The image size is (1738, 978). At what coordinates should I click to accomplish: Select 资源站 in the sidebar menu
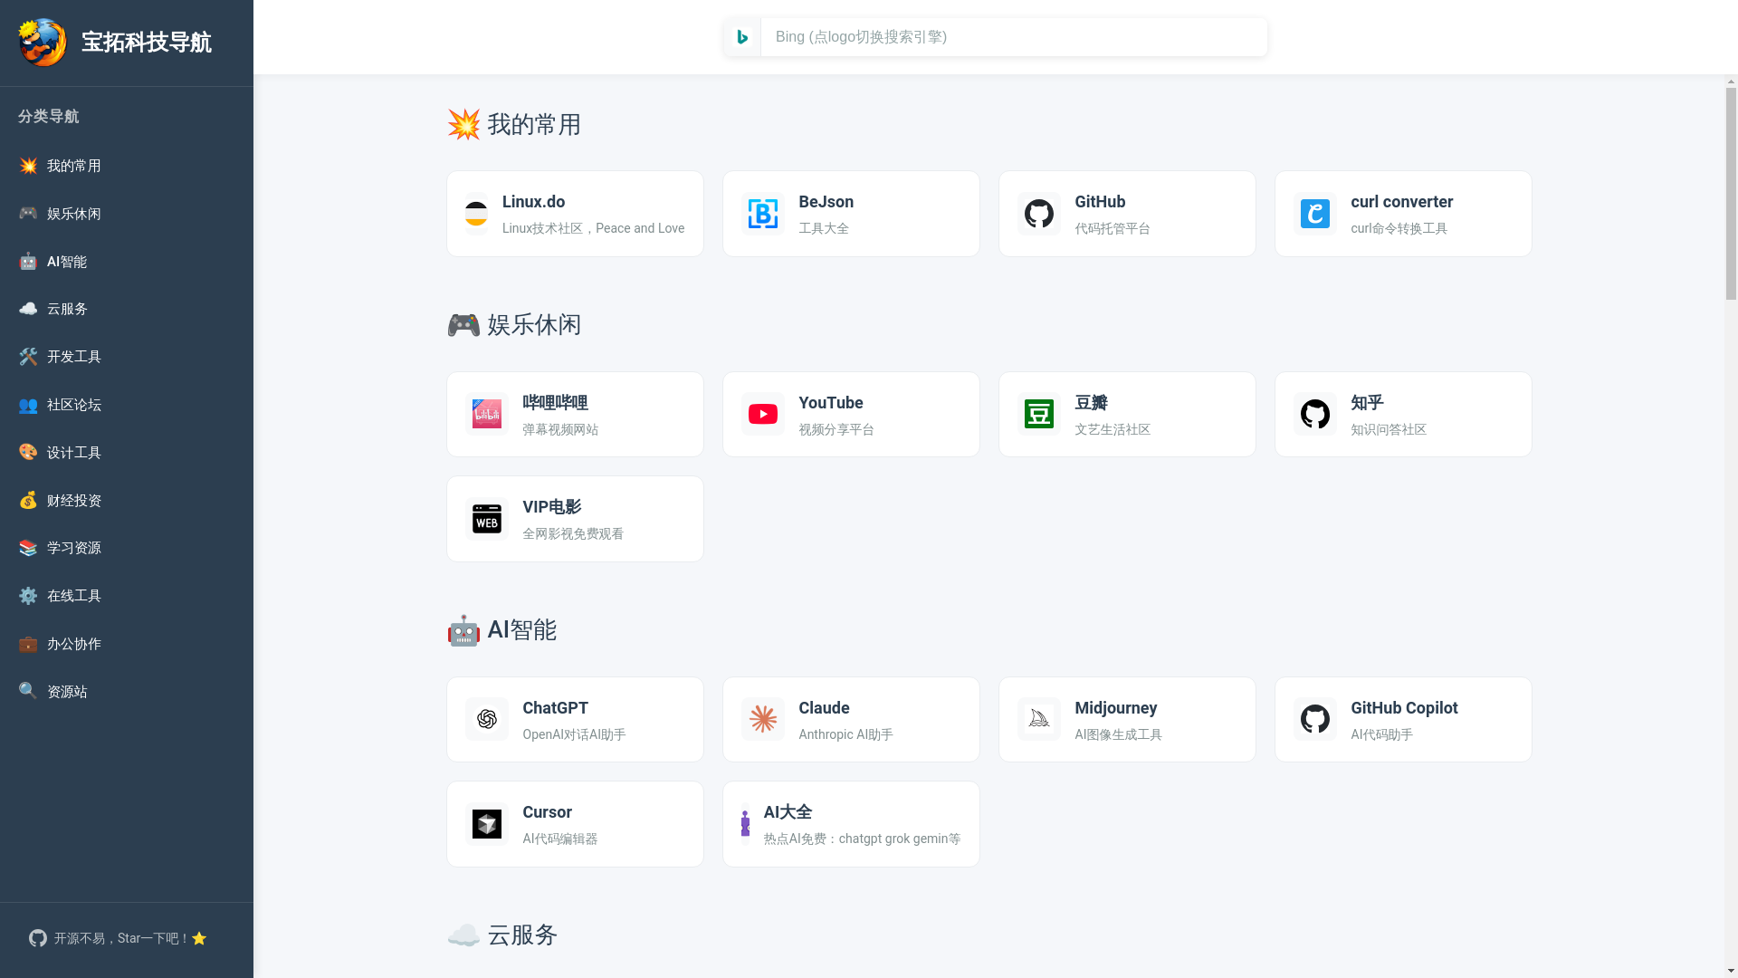pyautogui.click(x=127, y=692)
